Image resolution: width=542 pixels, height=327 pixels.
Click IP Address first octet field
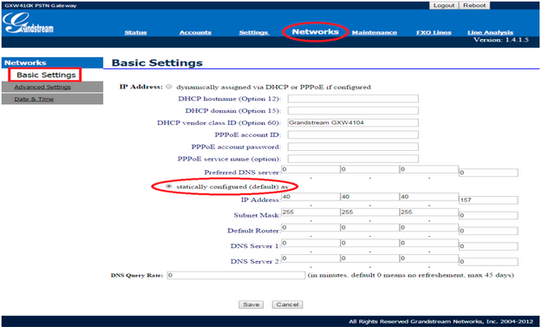pos(310,197)
